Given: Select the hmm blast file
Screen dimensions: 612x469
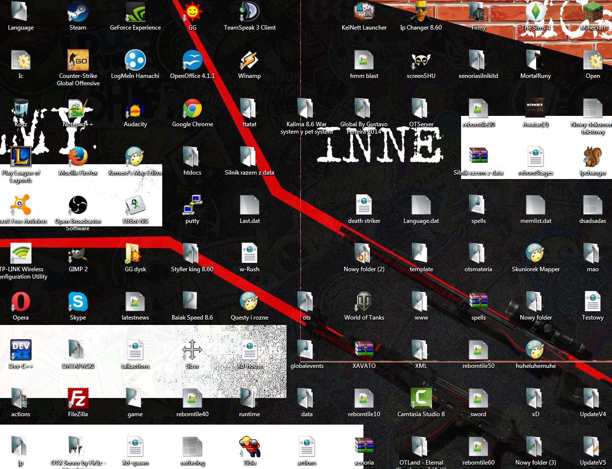Looking at the screenshot, I should 364,60.
